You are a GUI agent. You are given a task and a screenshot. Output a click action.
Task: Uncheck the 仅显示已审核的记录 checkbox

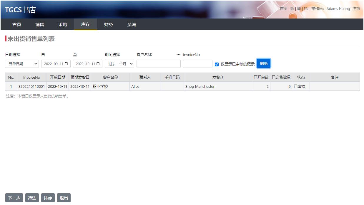217,64
